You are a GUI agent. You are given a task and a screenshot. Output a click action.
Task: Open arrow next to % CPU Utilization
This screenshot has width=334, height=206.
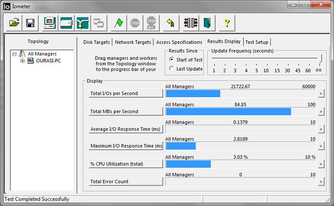point(321,164)
